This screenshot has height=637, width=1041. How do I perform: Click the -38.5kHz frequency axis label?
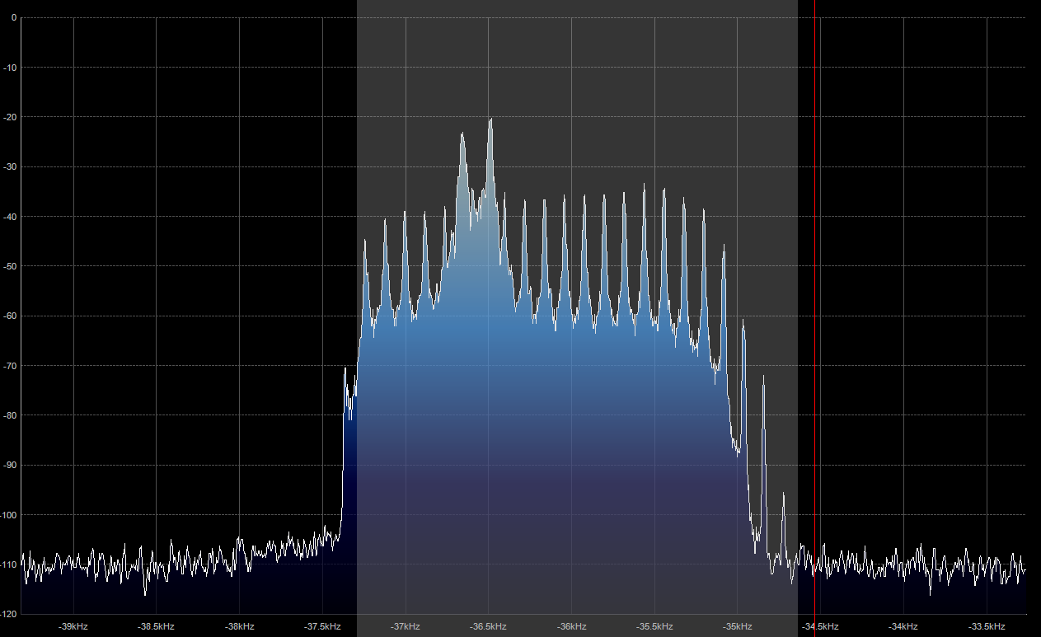pos(156,626)
